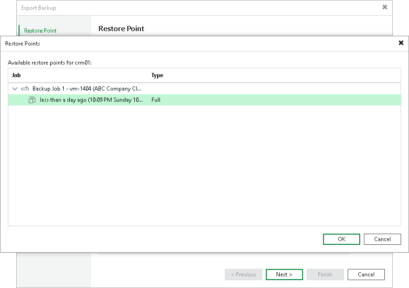Image resolution: width=409 pixels, height=288 pixels.
Task: Click the text 'Available restore points for crm01'
Action: 46,62
